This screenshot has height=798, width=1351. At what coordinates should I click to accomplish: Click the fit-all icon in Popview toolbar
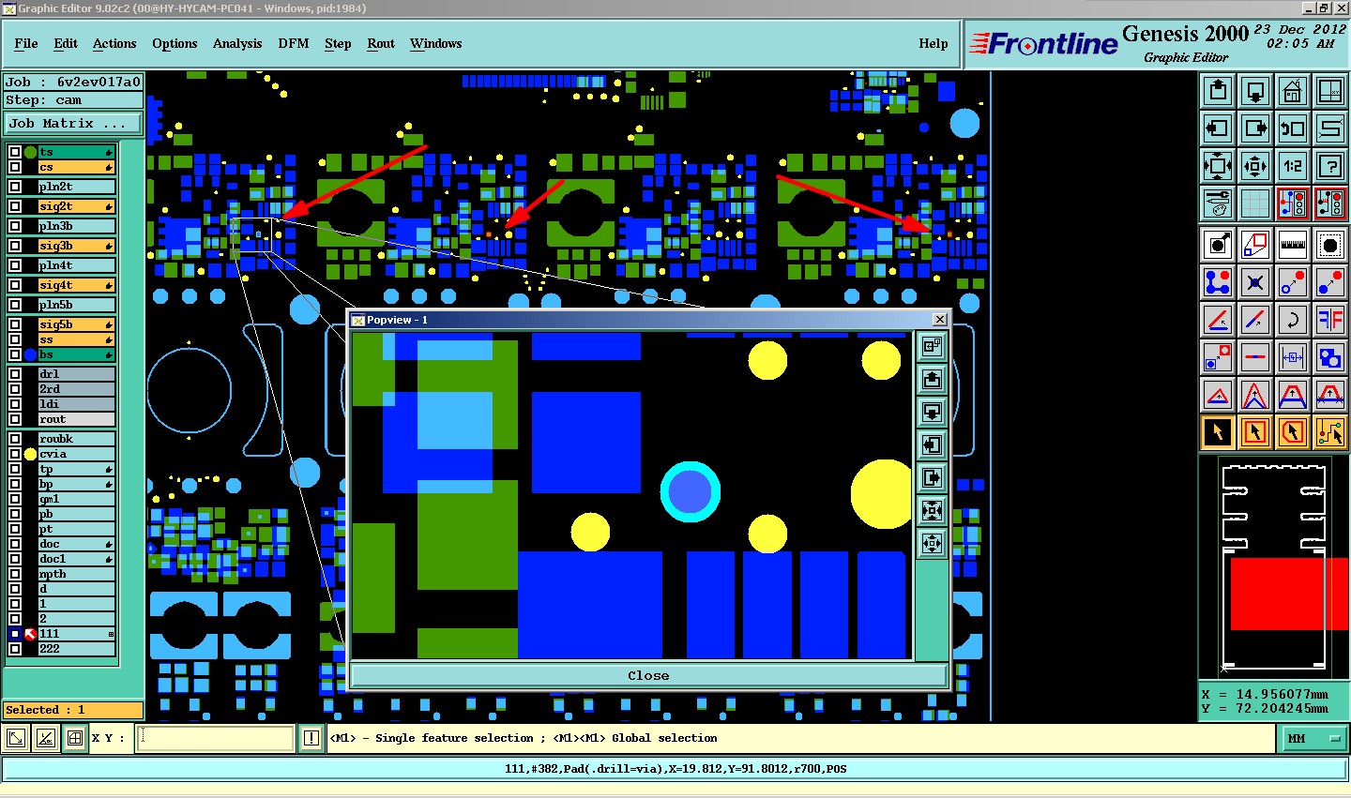tap(932, 346)
